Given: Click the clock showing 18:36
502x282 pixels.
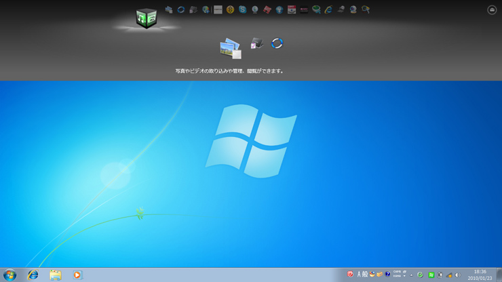Looking at the screenshot, I should [480, 275].
